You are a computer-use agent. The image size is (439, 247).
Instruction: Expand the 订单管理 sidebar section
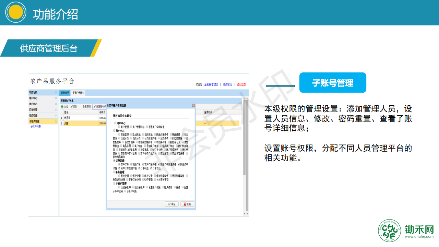56,110
